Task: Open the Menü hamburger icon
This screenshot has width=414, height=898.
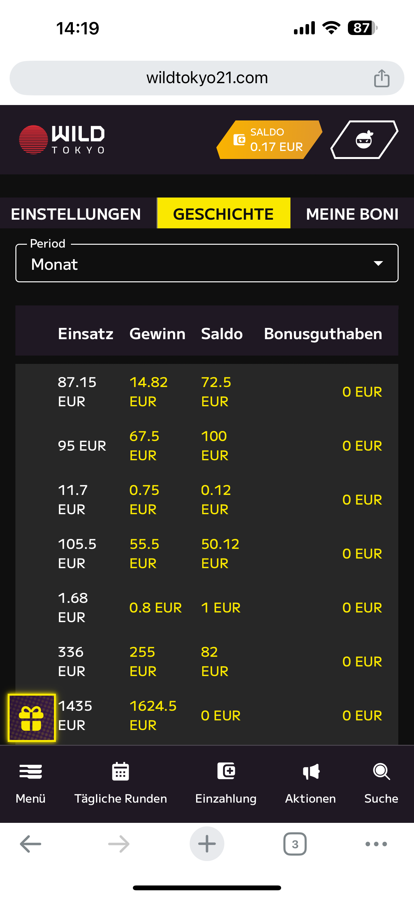Action: click(x=31, y=772)
